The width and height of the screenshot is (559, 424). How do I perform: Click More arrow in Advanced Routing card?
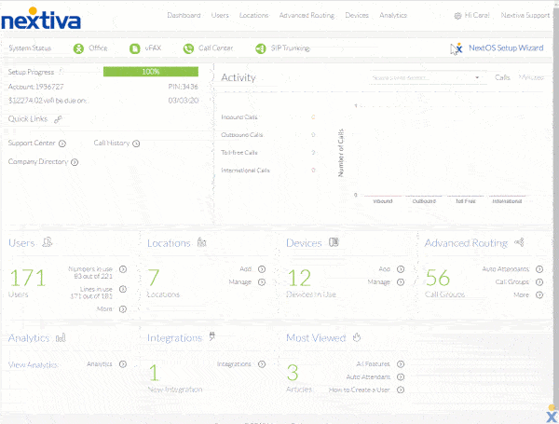point(539,294)
